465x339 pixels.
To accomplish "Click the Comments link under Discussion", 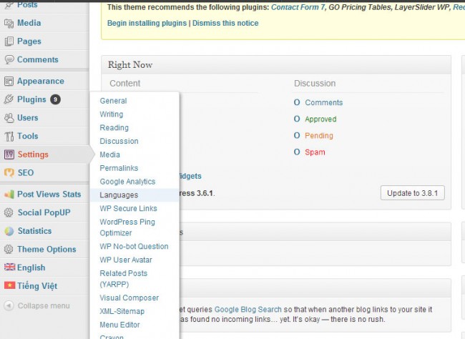I will click(324, 102).
